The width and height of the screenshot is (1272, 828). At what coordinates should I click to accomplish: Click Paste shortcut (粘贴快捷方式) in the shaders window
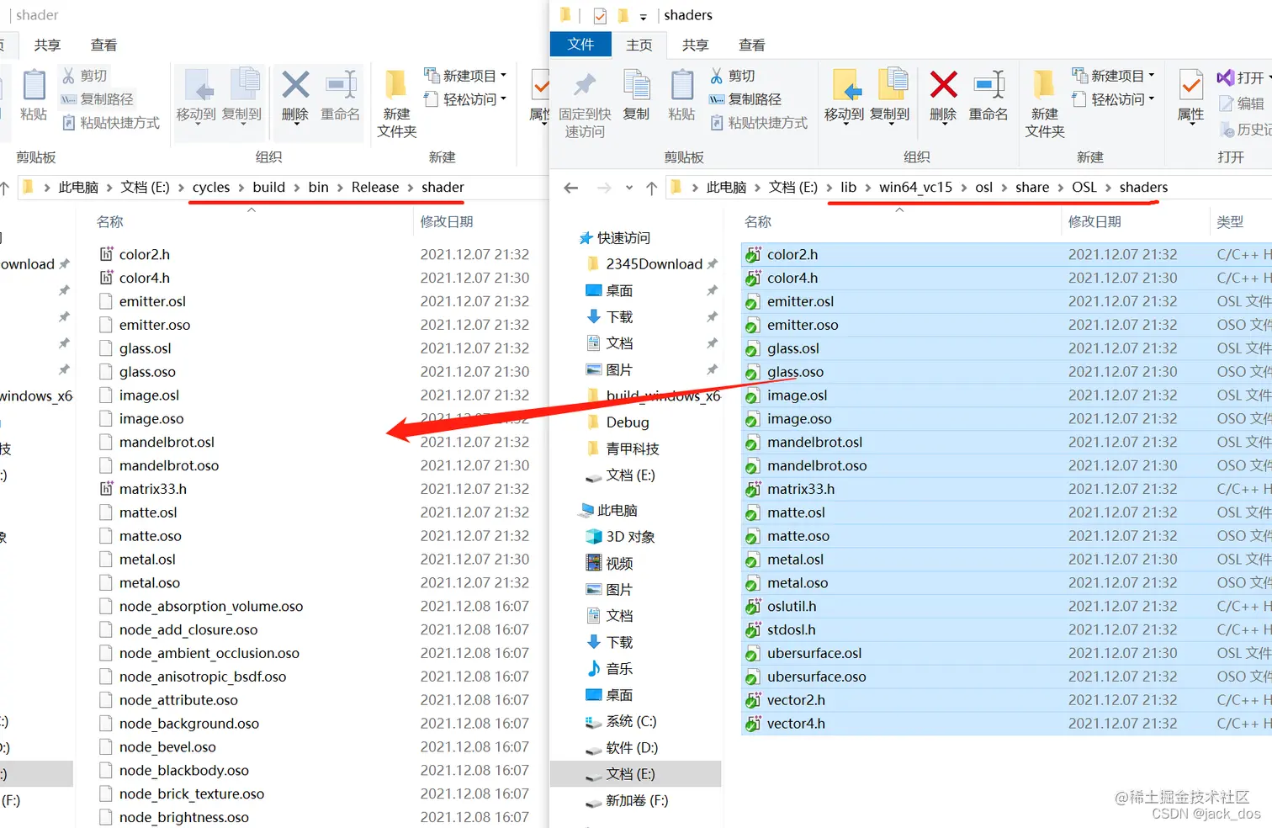coord(759,123)
